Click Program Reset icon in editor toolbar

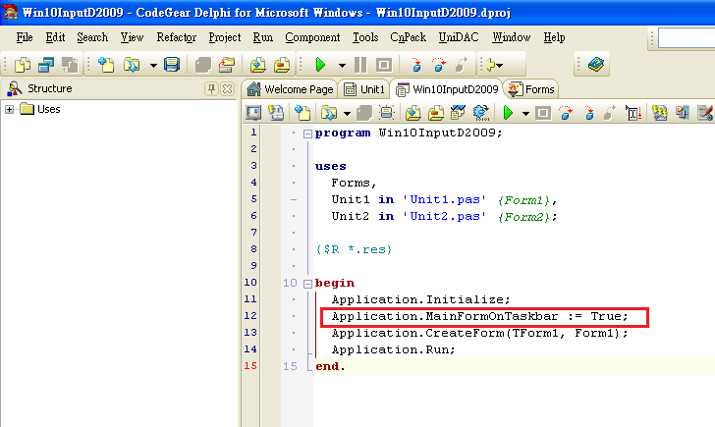pyautogui.click(x=542, y=113)
